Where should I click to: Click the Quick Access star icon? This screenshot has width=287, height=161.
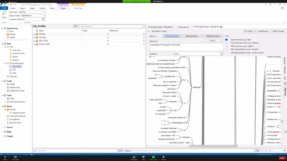point(5,29)
